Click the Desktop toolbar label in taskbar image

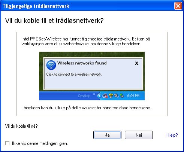(84, 96)
